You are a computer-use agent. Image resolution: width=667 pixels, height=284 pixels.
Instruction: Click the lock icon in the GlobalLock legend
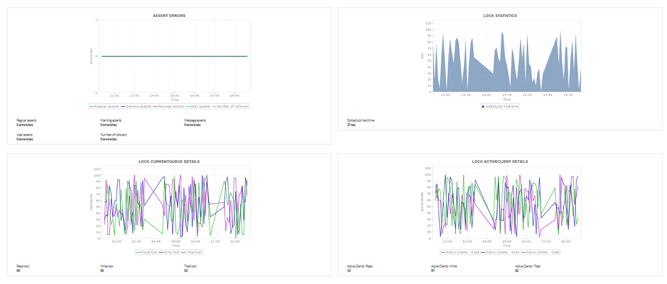483,106
